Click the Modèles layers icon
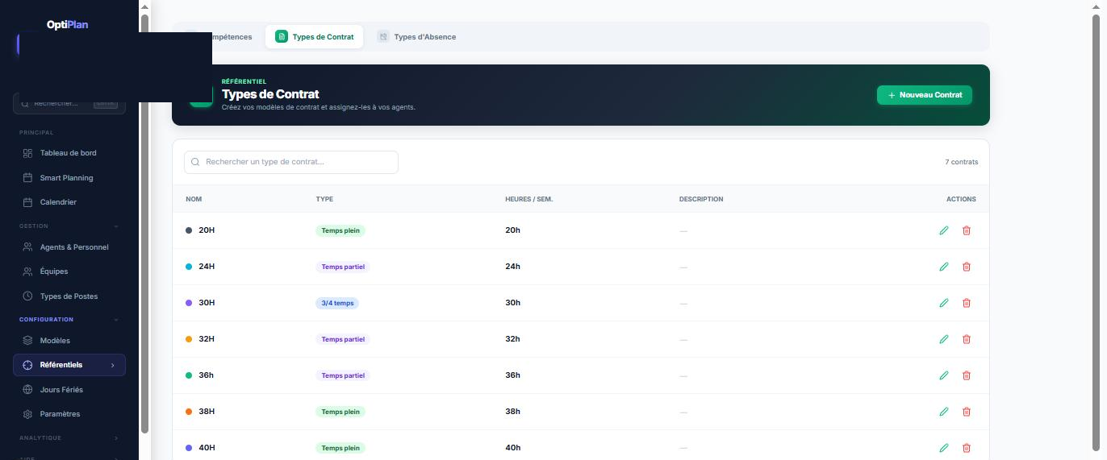This screenshot has width=1107, height=460. (27, 341)
